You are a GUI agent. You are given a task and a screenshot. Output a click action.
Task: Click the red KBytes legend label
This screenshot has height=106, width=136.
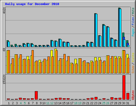tap(133, 95)
